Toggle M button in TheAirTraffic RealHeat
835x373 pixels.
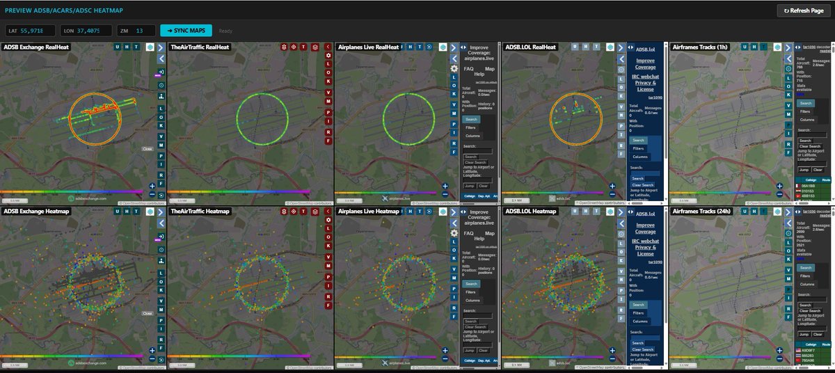(328, 101)
